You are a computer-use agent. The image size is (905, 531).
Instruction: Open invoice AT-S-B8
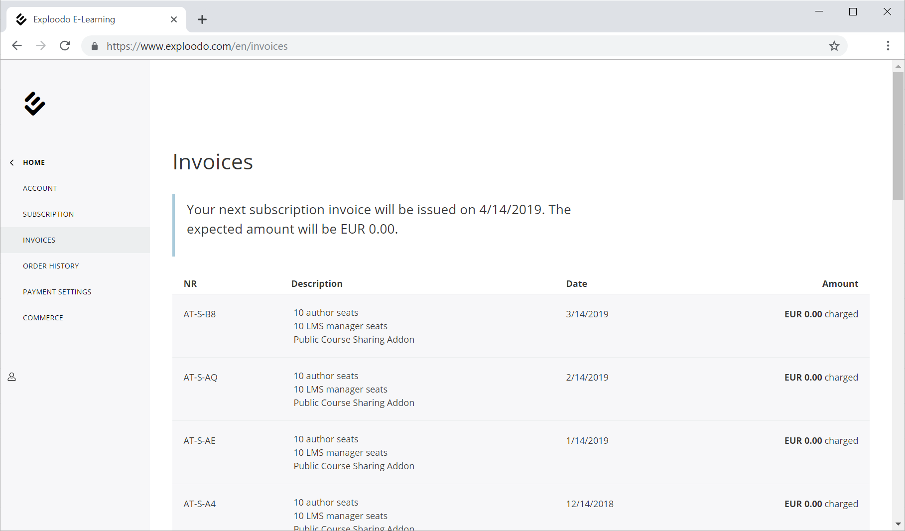200,314
